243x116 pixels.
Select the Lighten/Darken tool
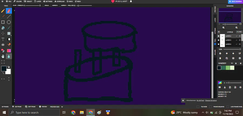9,39
